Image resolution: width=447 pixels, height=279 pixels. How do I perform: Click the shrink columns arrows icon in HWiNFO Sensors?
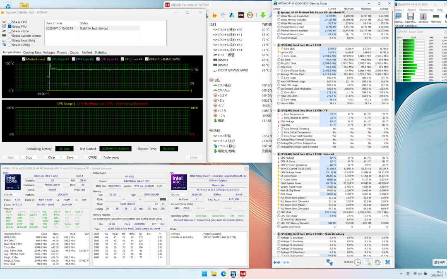click(x=286, y=262)
